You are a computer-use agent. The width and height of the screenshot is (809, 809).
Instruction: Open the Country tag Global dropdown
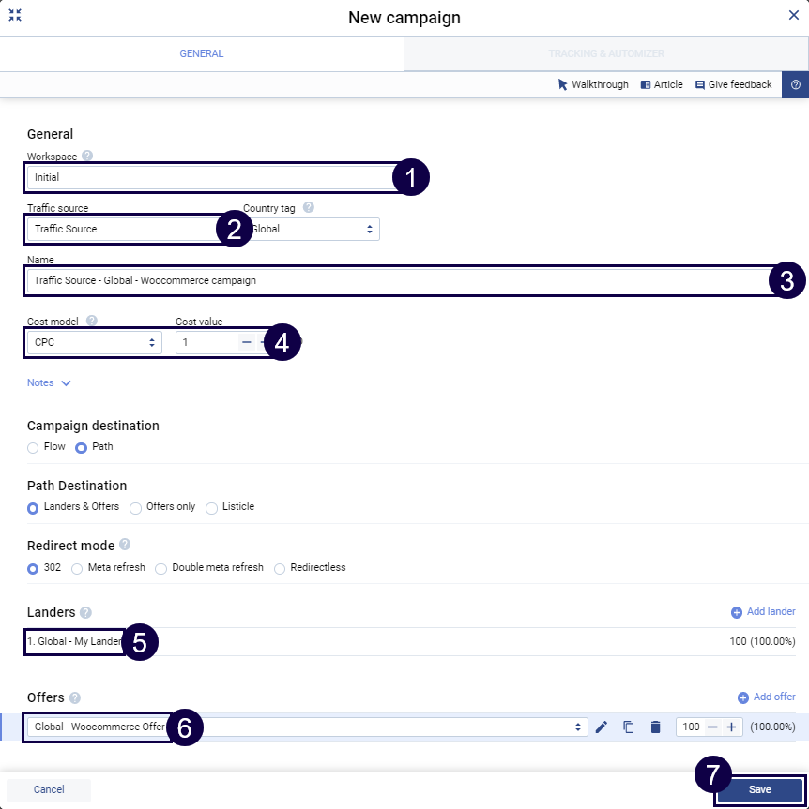click(x=314, y=229)
